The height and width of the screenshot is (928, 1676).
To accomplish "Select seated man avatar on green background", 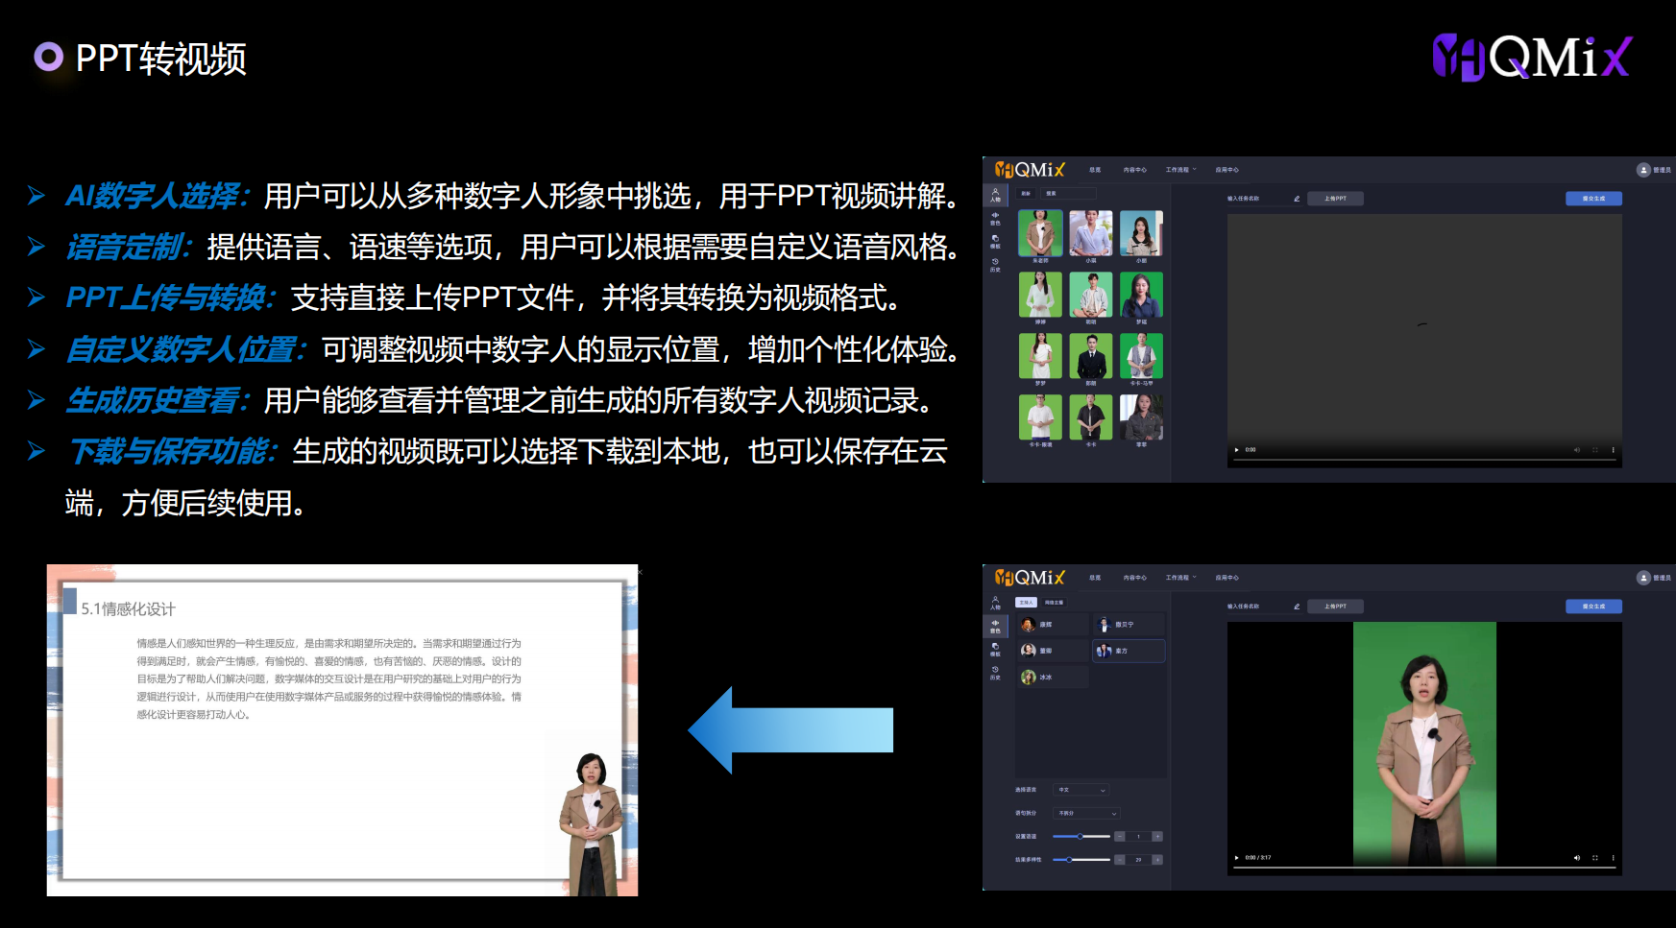I will 1091,295.
